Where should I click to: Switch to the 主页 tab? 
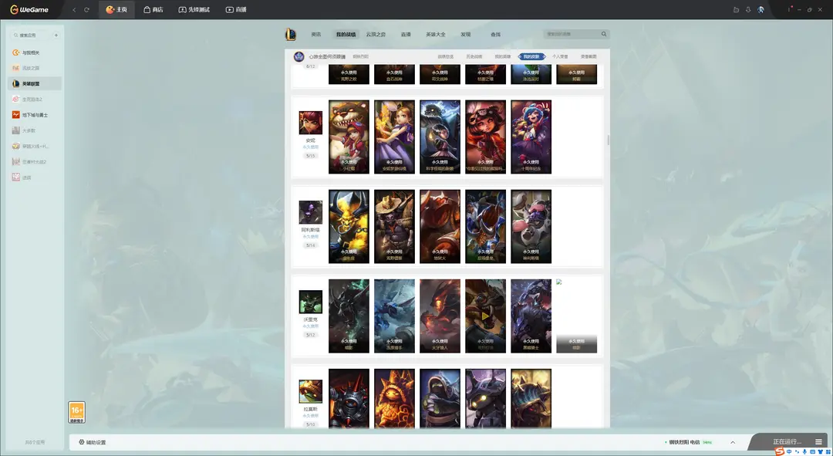point(117,9)
